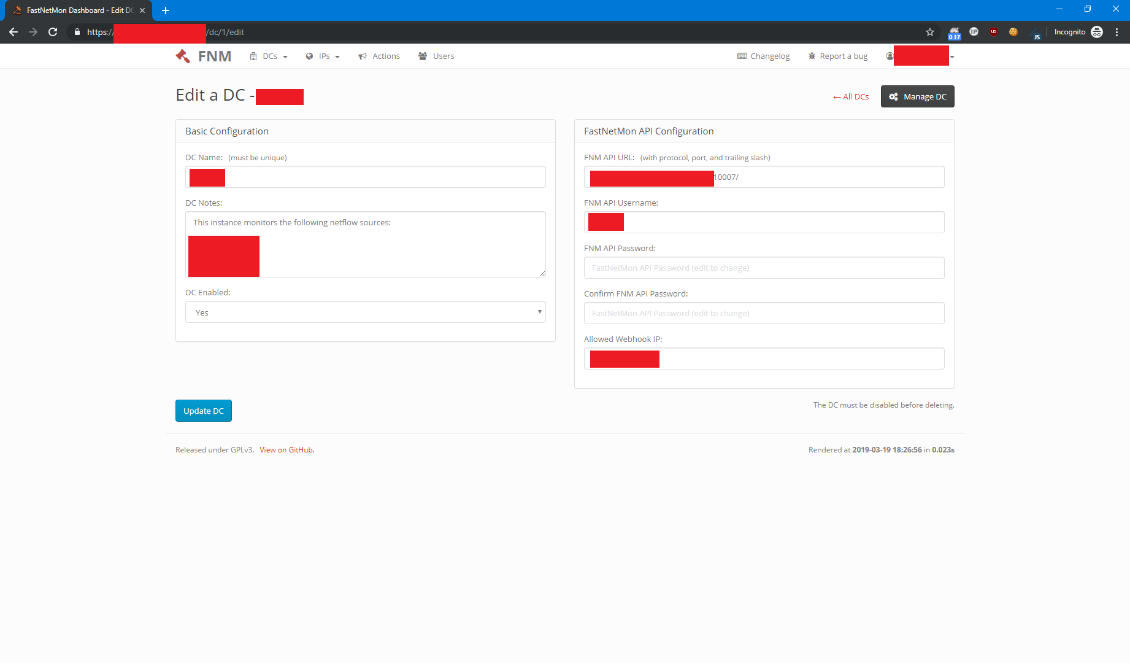Open the user account dropdown
This screenshot has width=1130, height=663.
coord(920,56)
